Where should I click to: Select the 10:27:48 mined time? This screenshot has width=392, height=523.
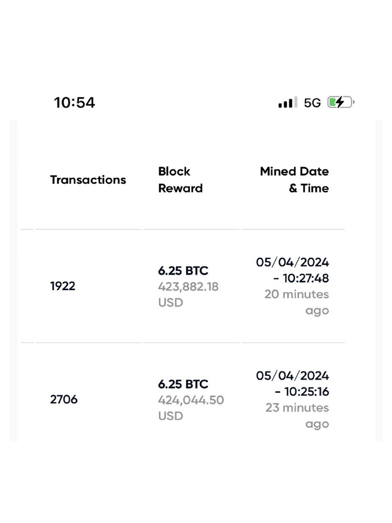302,278
